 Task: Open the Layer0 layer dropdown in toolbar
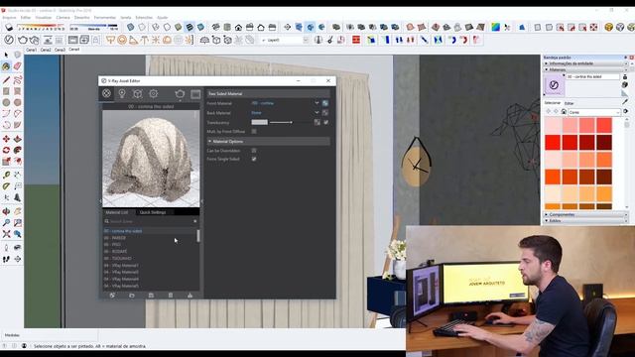pos(306,40)
